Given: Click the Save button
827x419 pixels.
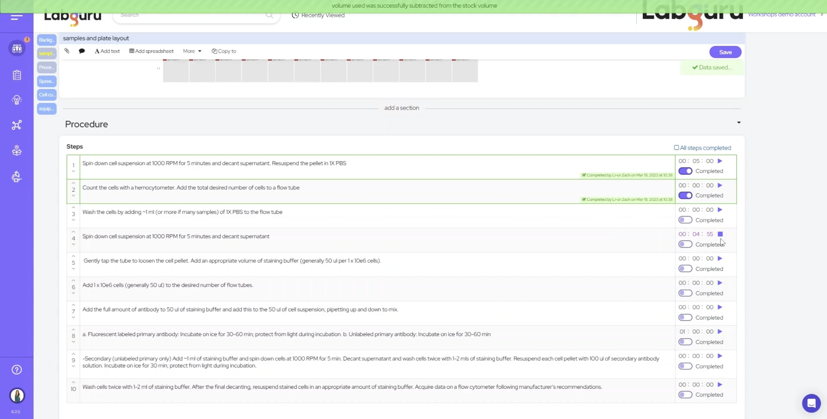Looking at the screenshot, I should (725, 52).
